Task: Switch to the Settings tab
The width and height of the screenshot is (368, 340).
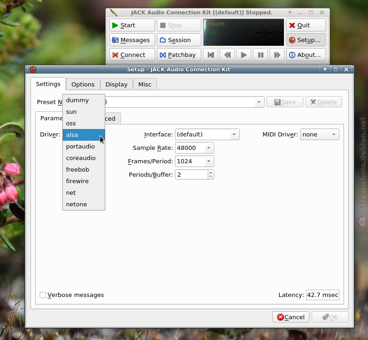Action: click(48, 84)
